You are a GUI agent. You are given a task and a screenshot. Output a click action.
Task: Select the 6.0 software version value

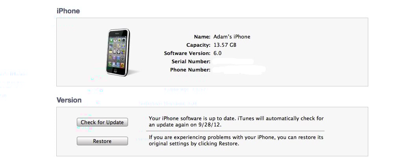(x=217, y=53)
